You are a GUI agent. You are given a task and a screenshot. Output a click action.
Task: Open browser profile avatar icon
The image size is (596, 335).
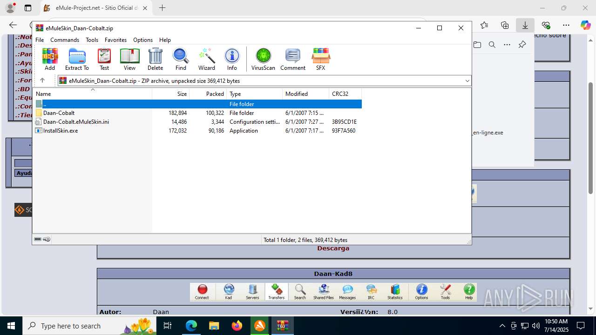tap(10, 8)
